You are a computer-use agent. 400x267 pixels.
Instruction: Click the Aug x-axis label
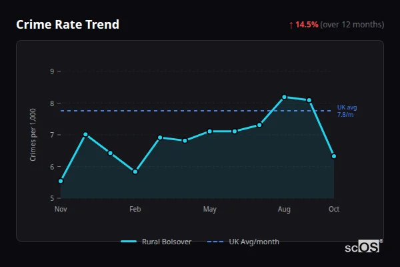tap(284, 210)
